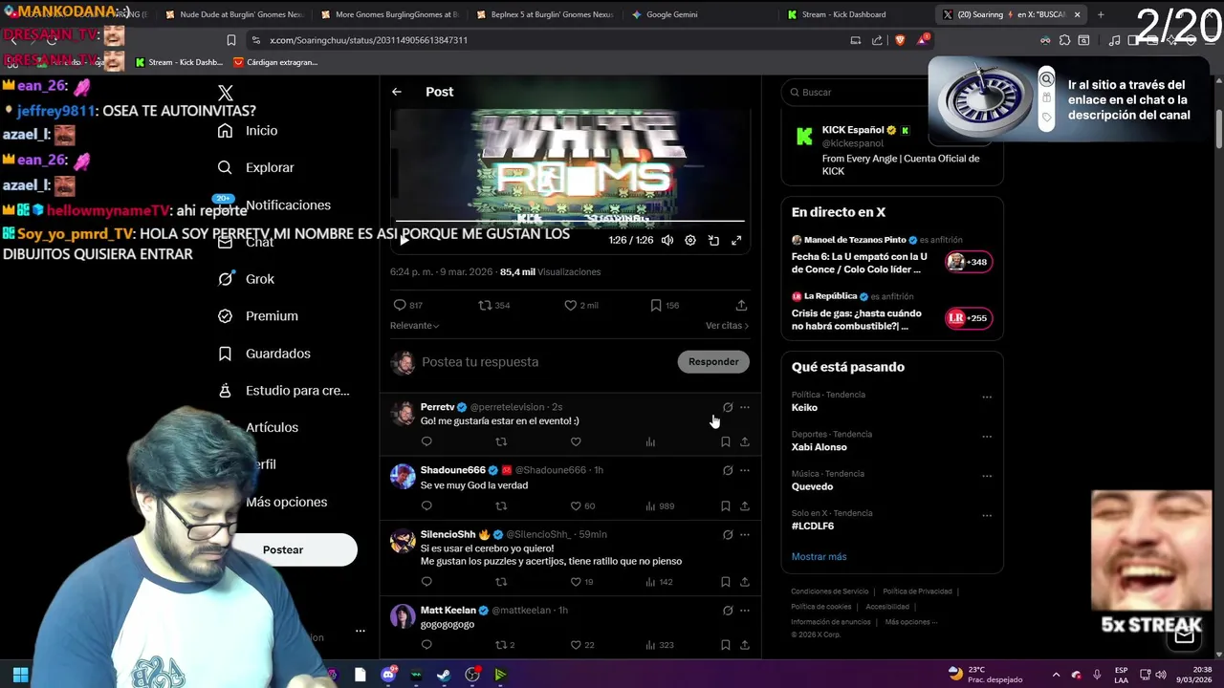Bookmark the Perretv reply
The image size is (1224, 688).
726,441
